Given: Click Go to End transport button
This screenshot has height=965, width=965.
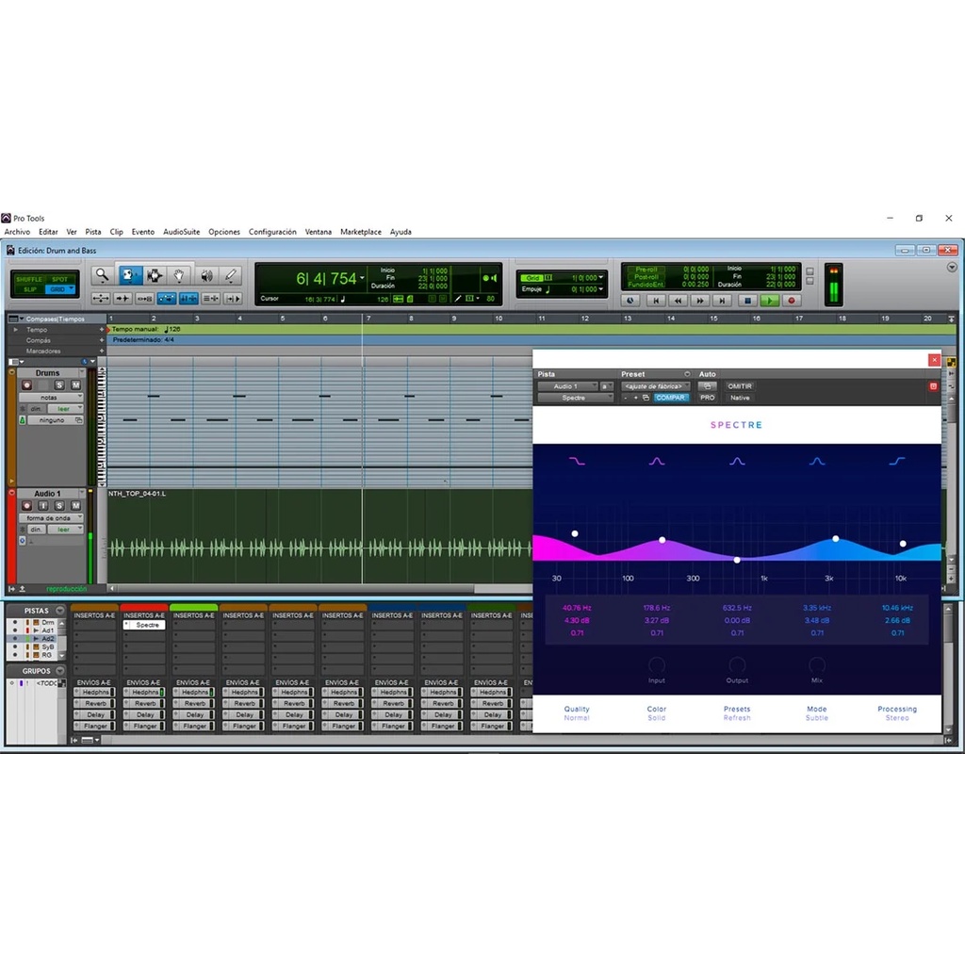Looking at the screenshot, I should [722, 301].
